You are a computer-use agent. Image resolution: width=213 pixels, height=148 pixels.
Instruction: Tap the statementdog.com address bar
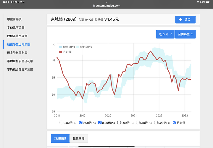106,6
